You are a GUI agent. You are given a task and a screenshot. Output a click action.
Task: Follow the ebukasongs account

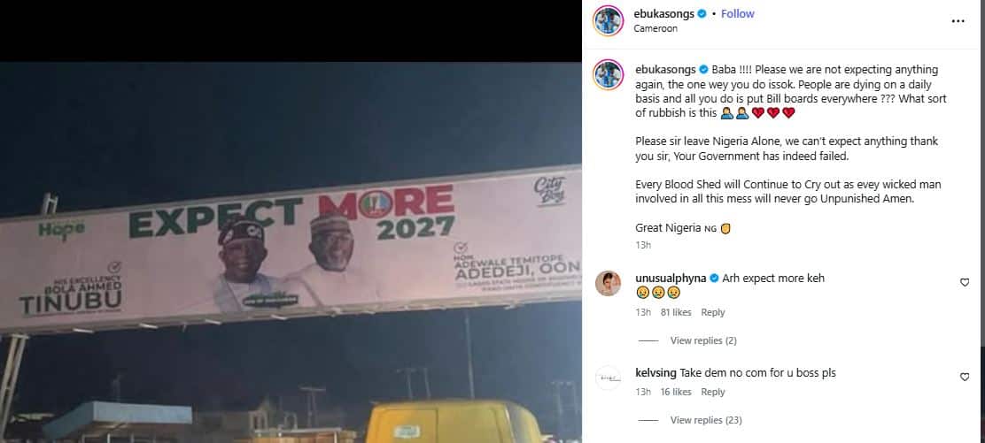click(737, 14)
